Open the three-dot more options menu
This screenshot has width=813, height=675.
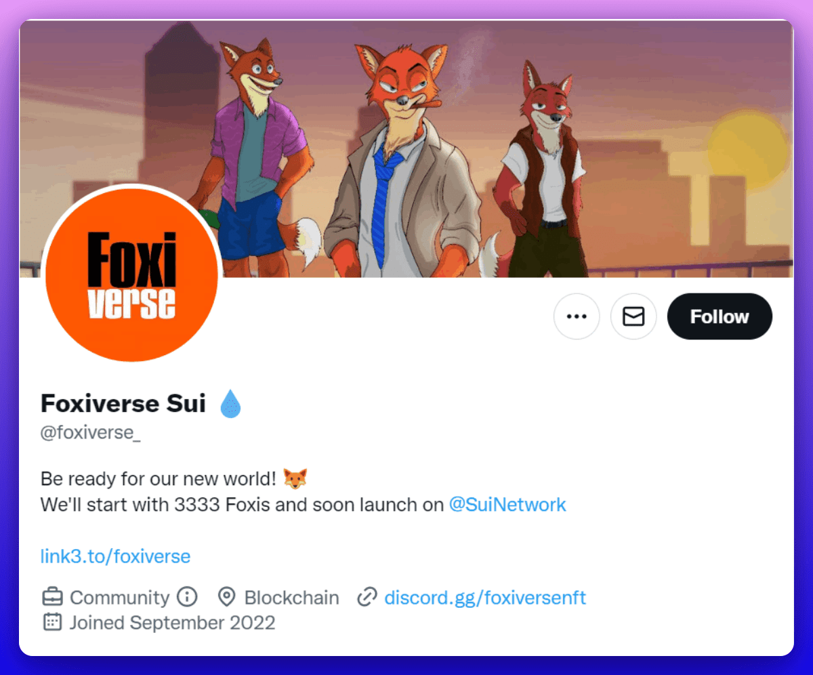(577, 316)
